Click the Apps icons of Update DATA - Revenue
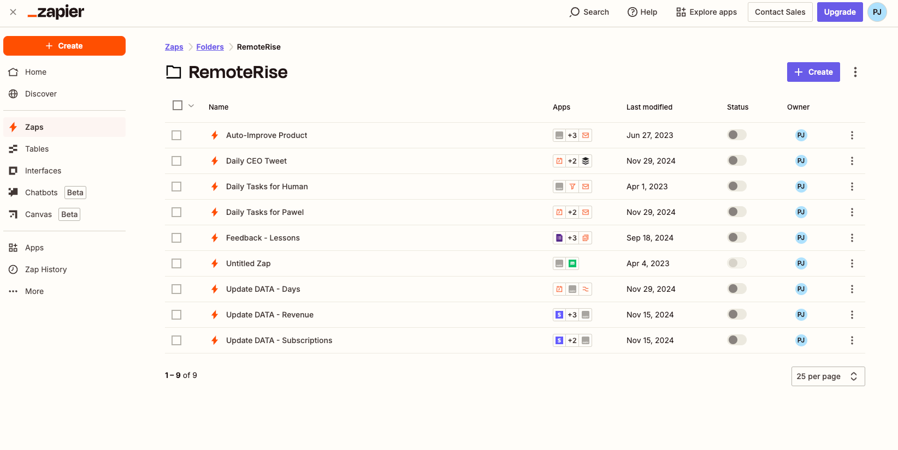 pos(572,315)
